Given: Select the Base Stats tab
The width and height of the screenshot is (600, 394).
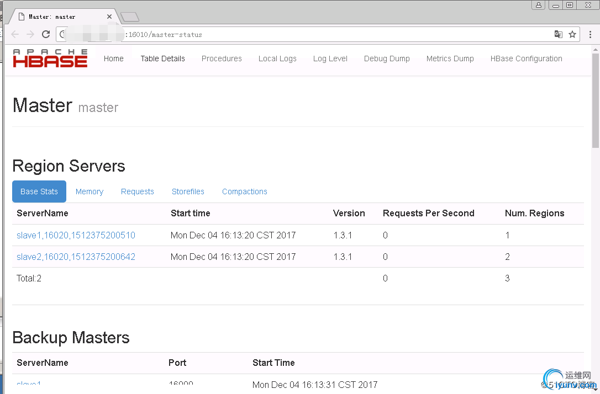Looking at the screenshot, I should (x=39, y=191).
